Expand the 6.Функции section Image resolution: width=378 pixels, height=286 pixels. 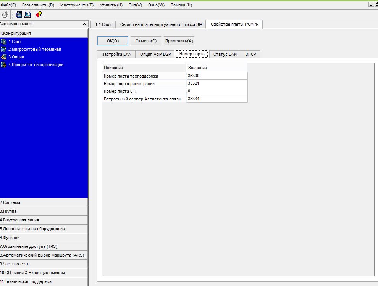click(x=44, y=238)
